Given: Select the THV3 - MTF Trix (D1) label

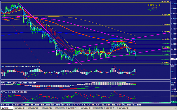Looking at the screenshot, I should point(18,83).
